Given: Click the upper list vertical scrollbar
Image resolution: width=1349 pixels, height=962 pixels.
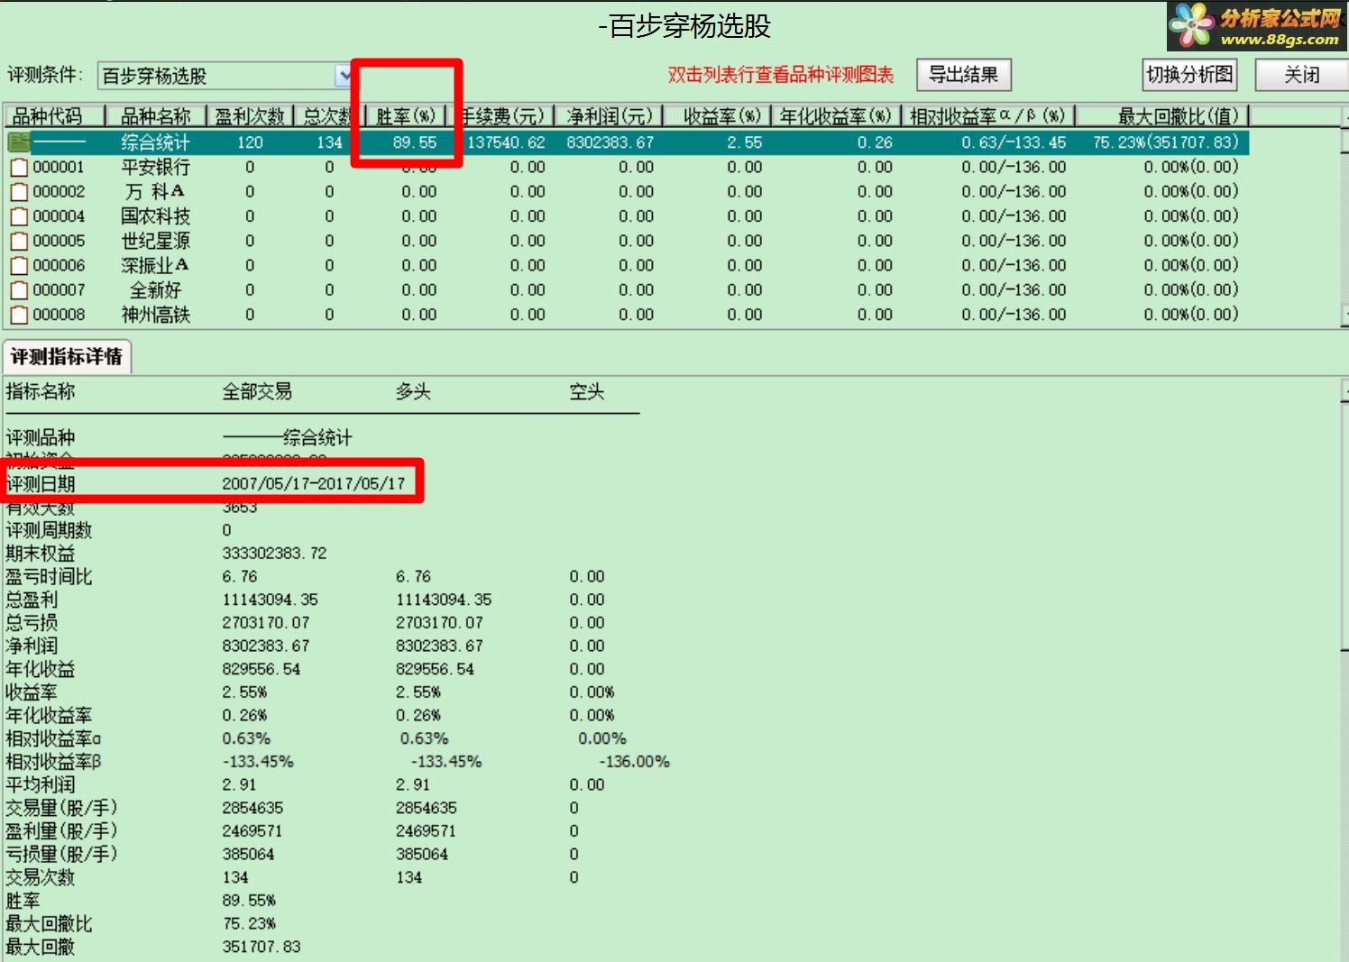Looking at the screenshot, I should pyautogui.click(x=1344, y=216).
